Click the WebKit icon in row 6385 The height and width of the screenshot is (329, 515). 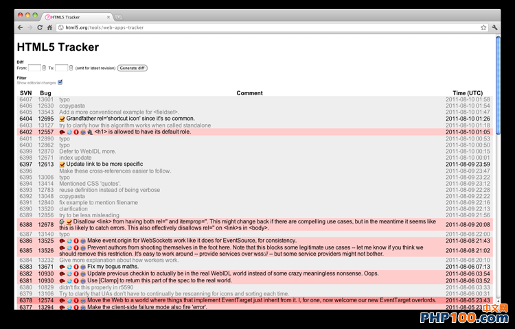point(83,247)
